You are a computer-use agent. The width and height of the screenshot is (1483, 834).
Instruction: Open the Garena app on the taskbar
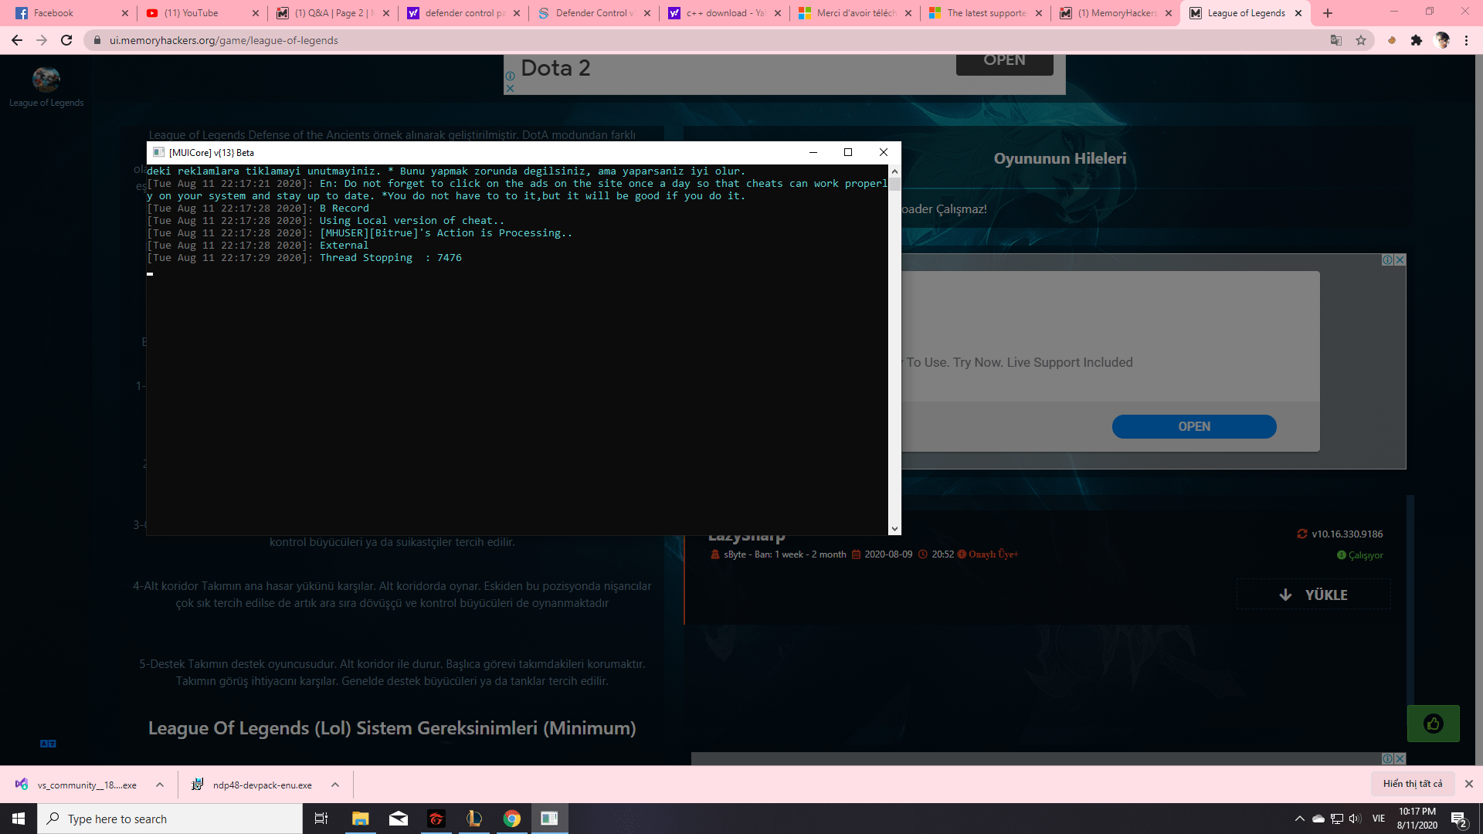click(x=436, y=819)
